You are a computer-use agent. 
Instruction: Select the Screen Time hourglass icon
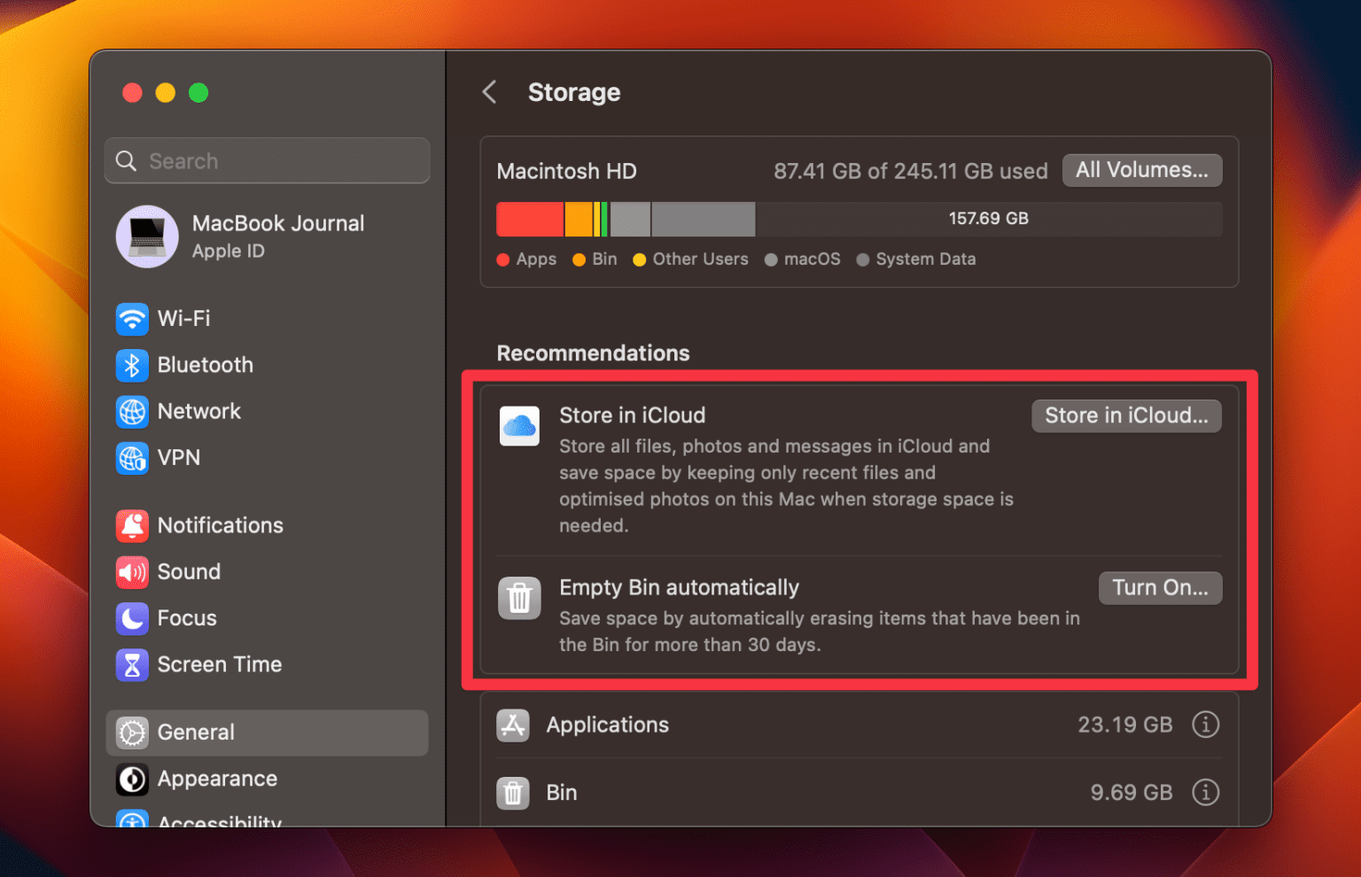[132, 664]
